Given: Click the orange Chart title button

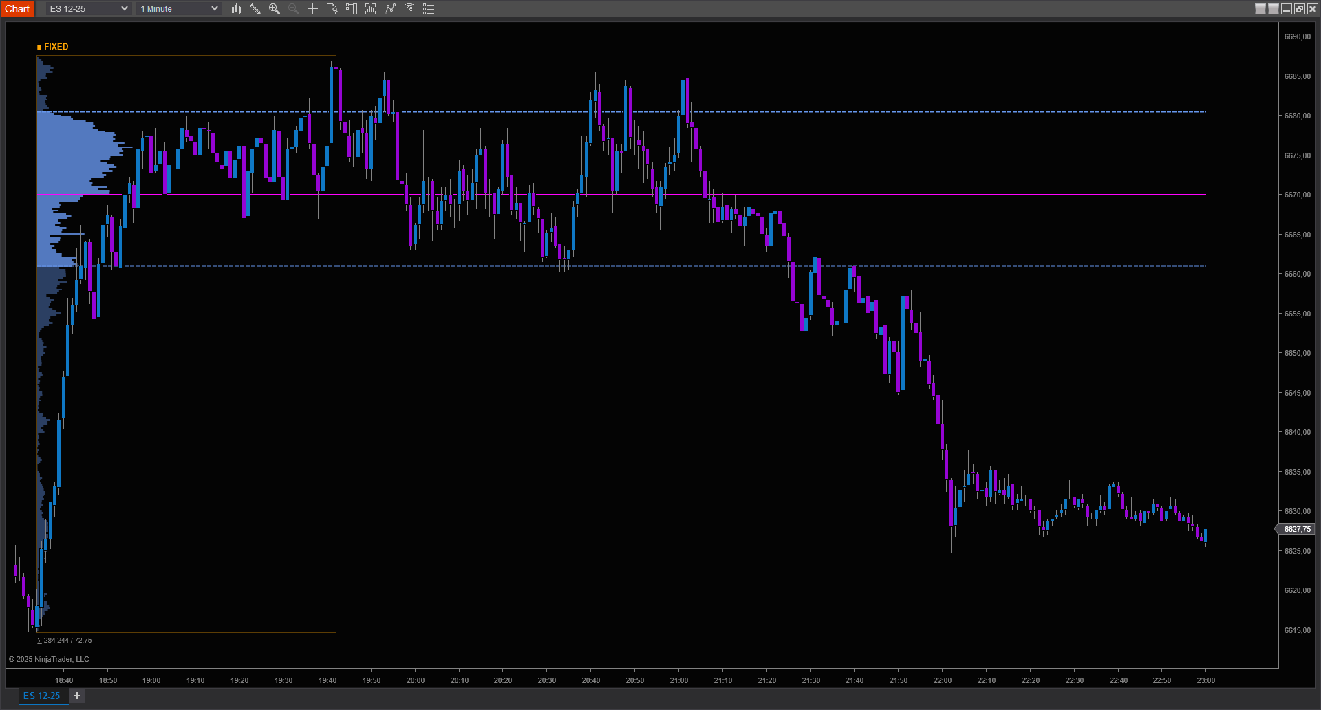Looking at the screenshot, I should (17, 9).
